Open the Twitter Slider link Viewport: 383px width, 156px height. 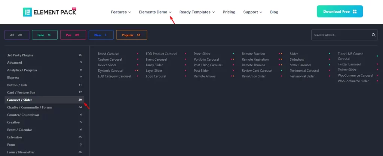pos(347,70)
